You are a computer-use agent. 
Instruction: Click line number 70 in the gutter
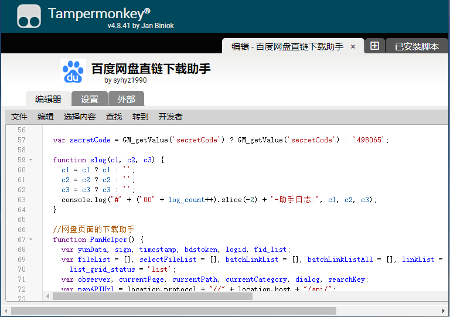22,270
